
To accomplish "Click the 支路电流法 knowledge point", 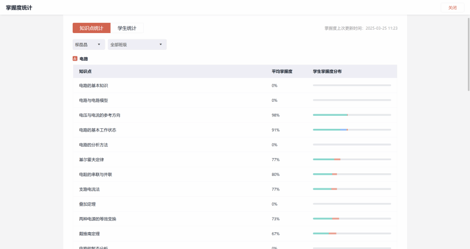I will point(89,189).
